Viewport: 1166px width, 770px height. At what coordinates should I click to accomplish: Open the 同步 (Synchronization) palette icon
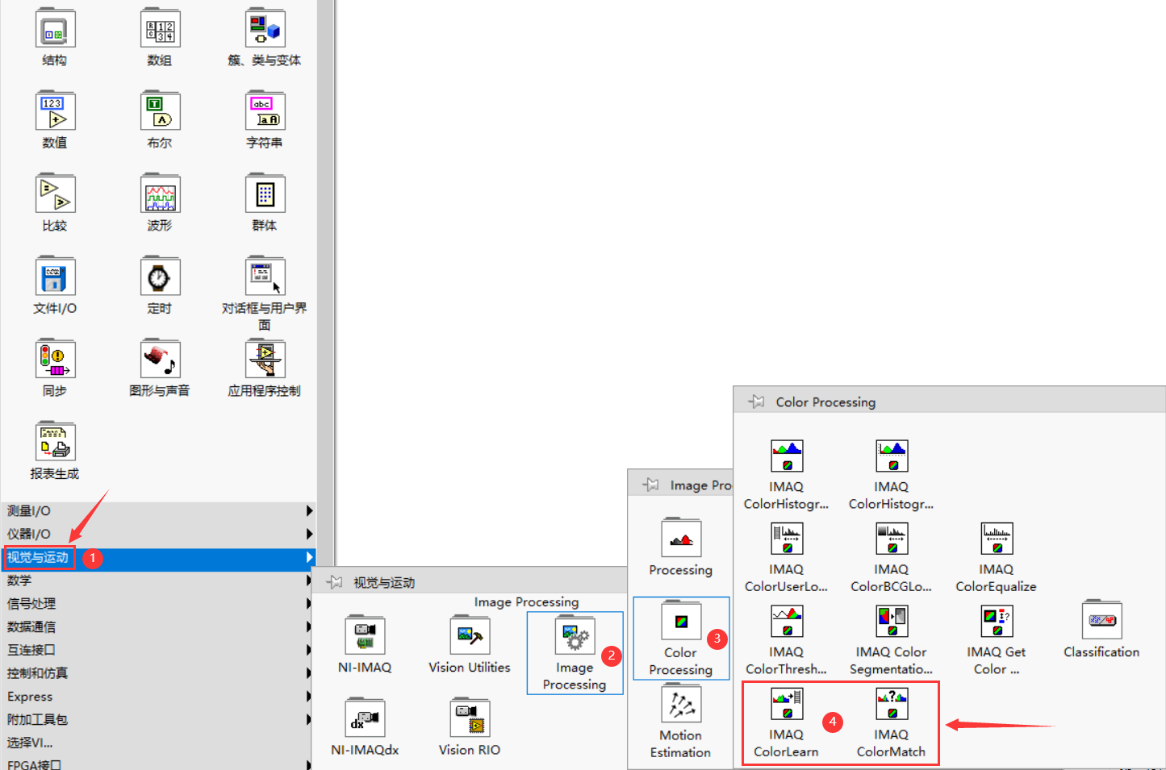55,360
